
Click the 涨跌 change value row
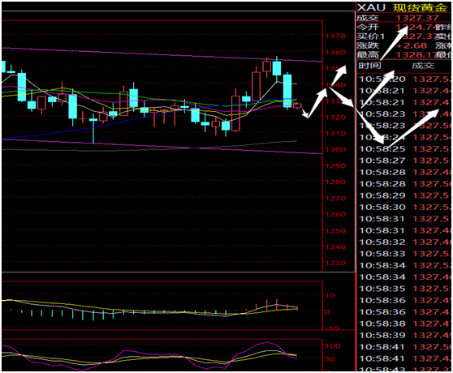403,45
